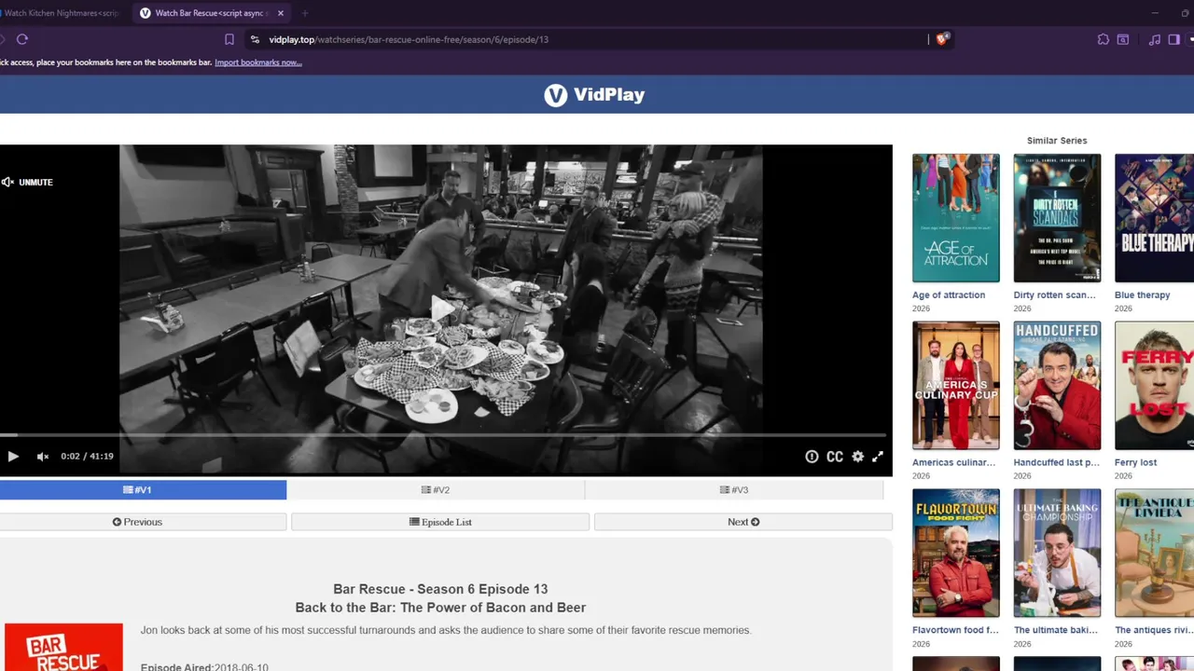Click the 'Episode Aired:2018-06-10' text

204,667
